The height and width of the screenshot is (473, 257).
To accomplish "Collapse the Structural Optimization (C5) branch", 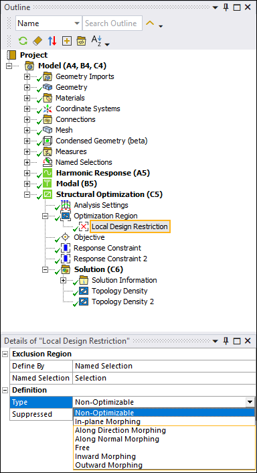I will pyautogui.click(x=27, y=195).
